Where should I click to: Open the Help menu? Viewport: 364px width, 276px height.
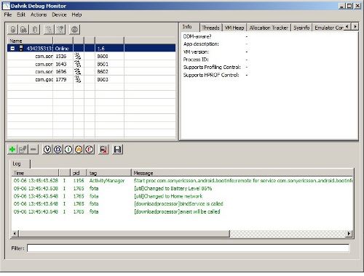(x=76, y=15)
